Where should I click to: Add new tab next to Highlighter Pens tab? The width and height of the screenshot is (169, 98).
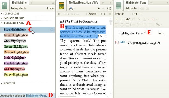pyautogui.click(x=151, y=3)
